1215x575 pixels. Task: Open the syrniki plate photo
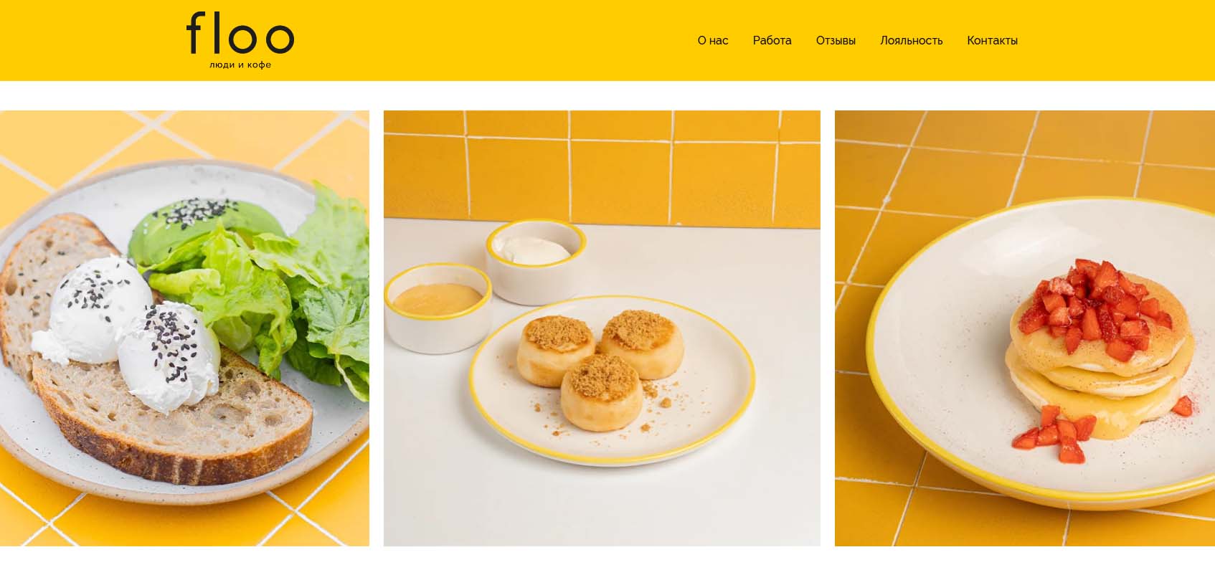(x=602, y=328)
